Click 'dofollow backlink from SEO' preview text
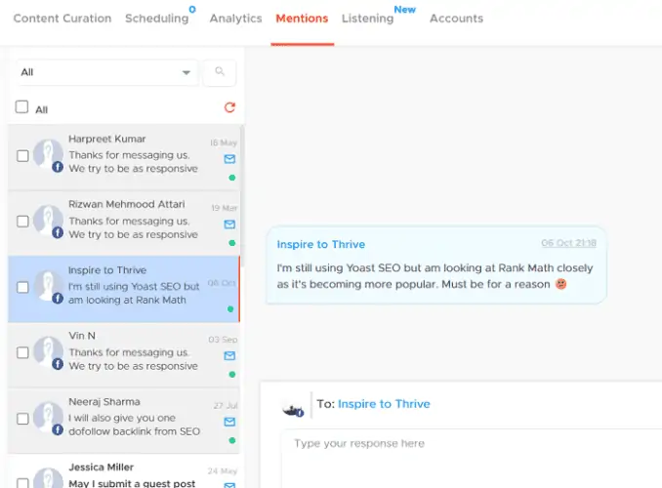The width and height of the screenshot is (662, 488). tap(135, 431)
